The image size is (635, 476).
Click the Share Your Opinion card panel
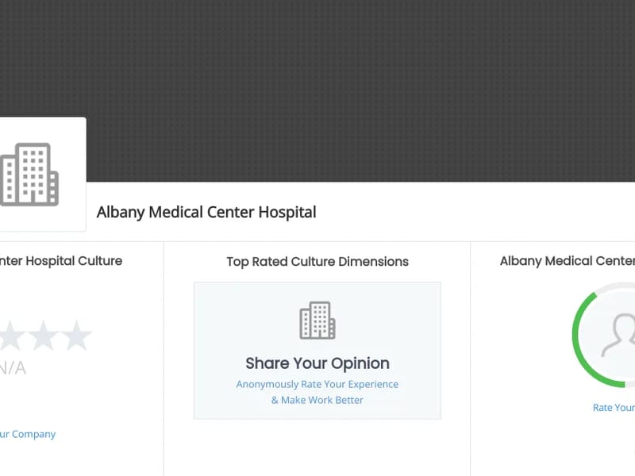[x=317, y=349]
